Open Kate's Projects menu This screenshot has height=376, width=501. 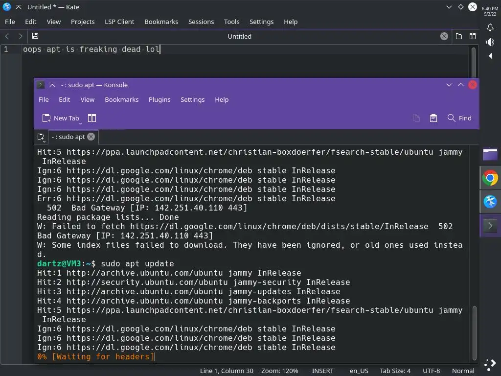[x=83, y=22]
